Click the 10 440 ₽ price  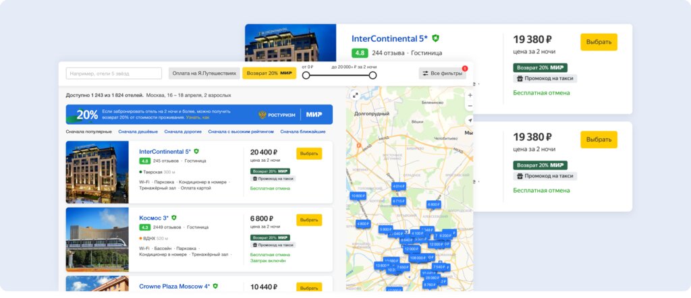(264, 287)
